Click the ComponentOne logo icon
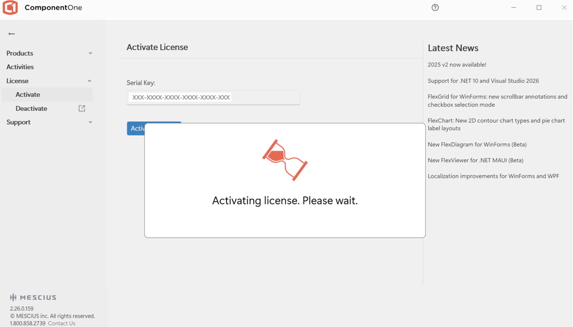 coord(10,8)
